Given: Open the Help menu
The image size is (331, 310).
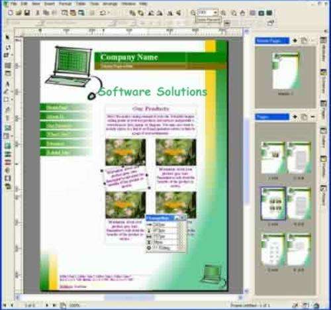Looking at the screenshot, I should (143, 4).
